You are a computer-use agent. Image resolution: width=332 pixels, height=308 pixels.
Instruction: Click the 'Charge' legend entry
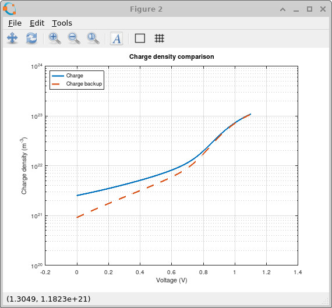click(x=75, y=76)
